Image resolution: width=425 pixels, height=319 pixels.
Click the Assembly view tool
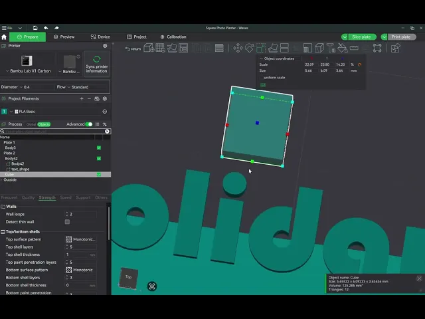(377, 48)
